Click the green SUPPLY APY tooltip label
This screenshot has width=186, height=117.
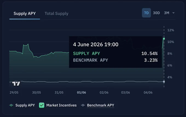click(x=86, y=53)
